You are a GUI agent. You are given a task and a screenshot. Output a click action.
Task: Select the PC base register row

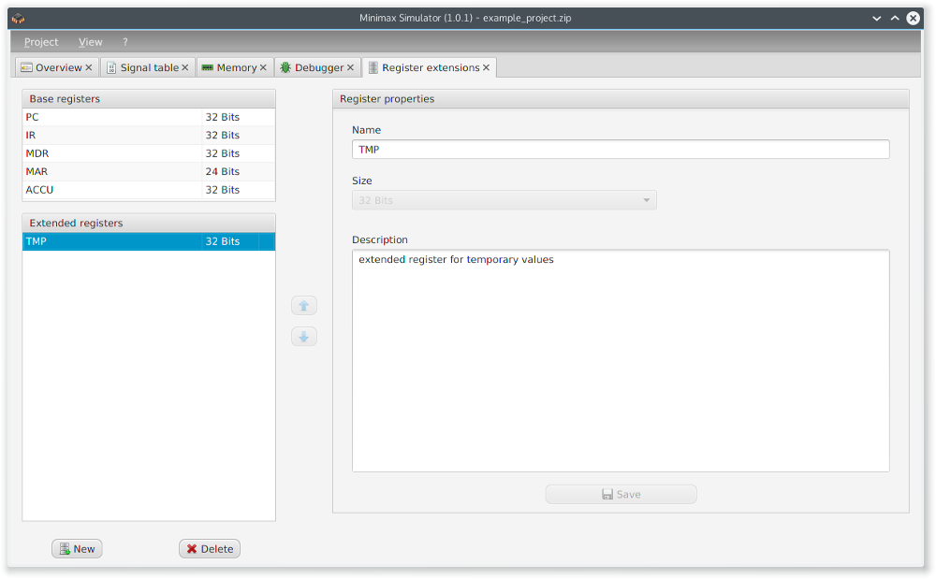click(x=149, y=118)
